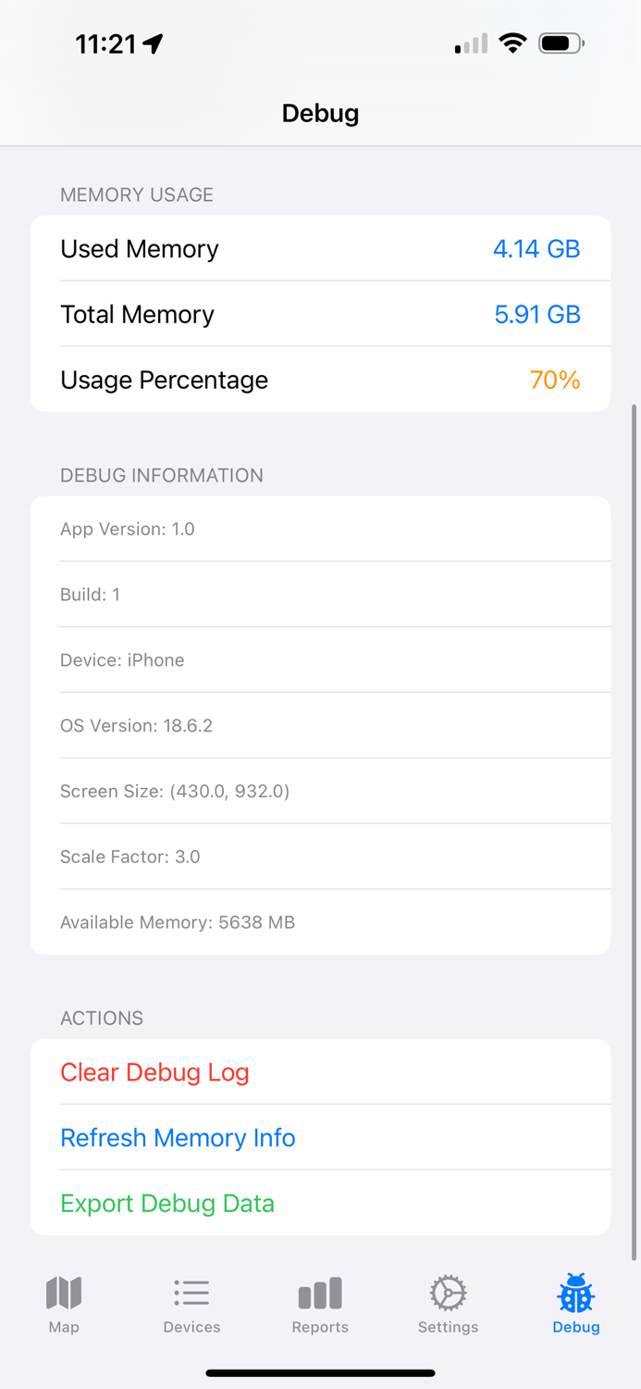Tap the Total Memory row
Screen dimensions: 641x1389
coord(320,315)
